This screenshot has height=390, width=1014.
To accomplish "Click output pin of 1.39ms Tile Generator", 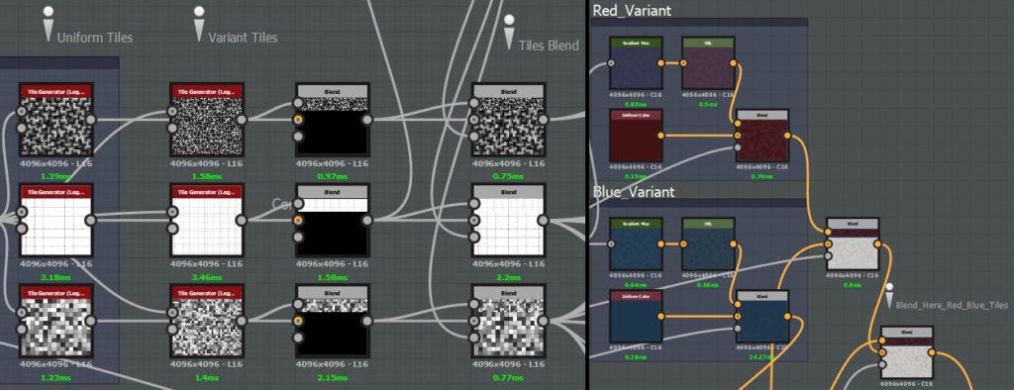I will 90,119.
